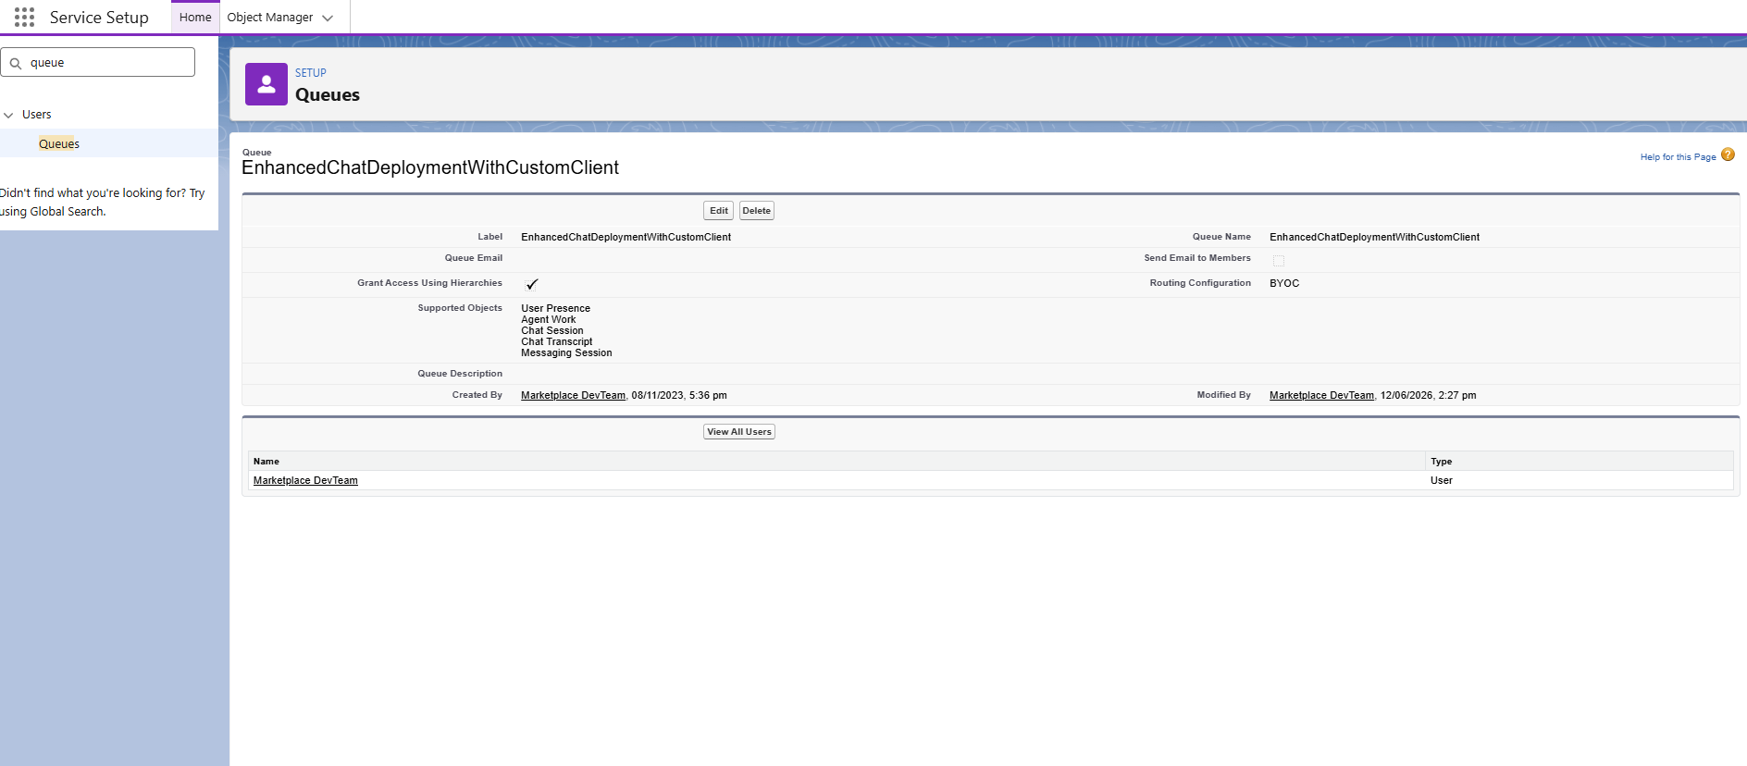
Task: Open the App Launcher grid icon
Action: (x=25, y=18)
